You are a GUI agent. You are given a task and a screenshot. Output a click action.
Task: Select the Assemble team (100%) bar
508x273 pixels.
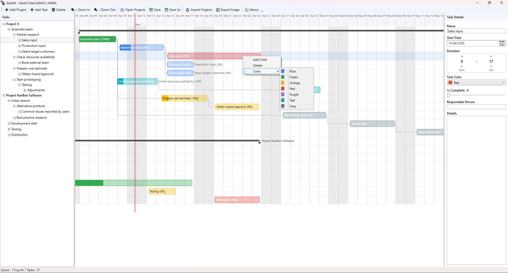coord(97,39)
